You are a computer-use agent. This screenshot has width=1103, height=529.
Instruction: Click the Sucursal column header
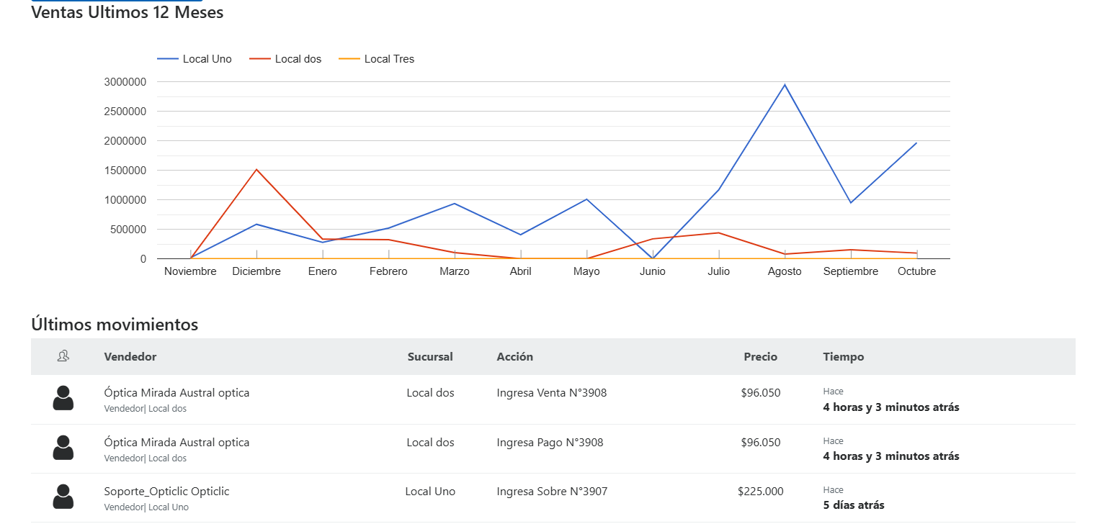click(430, 356)
